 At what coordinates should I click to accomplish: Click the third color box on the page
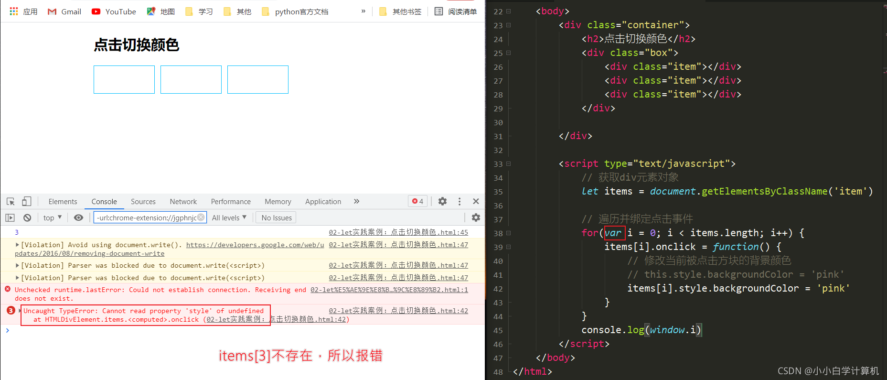[x=258, y=79]
